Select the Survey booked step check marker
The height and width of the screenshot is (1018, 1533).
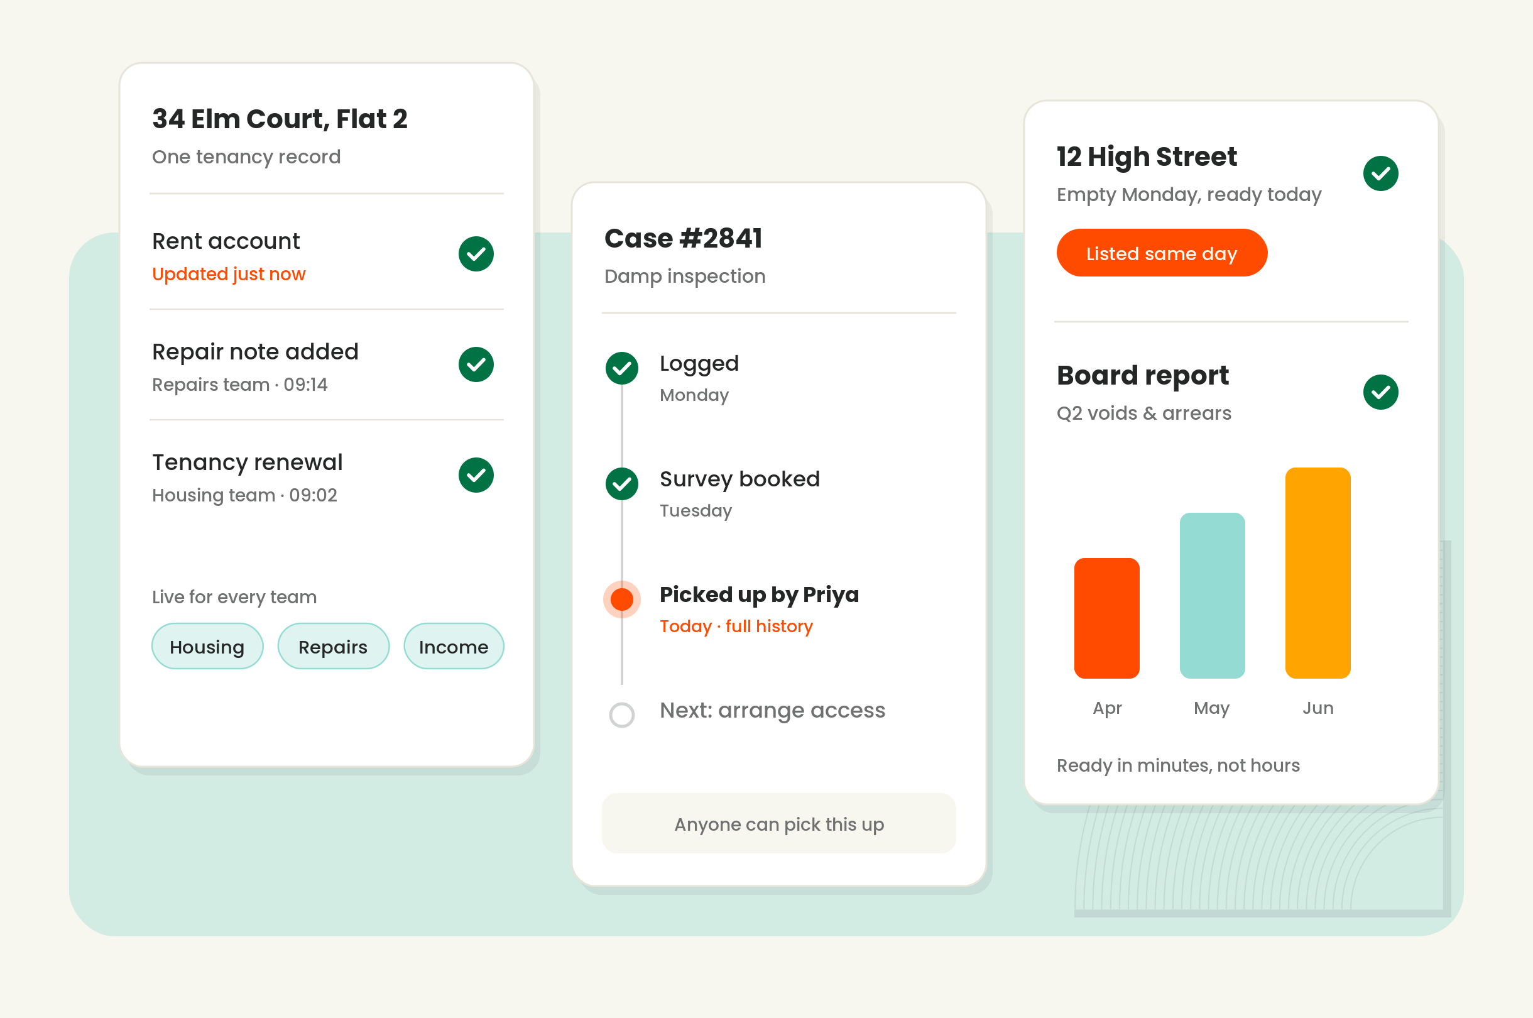[x=622, y=484]
